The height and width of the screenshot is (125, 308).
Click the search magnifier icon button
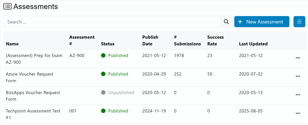[x=226, y=22]
